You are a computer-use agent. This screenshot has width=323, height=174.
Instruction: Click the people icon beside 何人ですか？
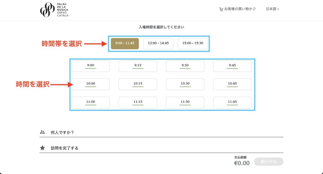[x=43, y=132]
